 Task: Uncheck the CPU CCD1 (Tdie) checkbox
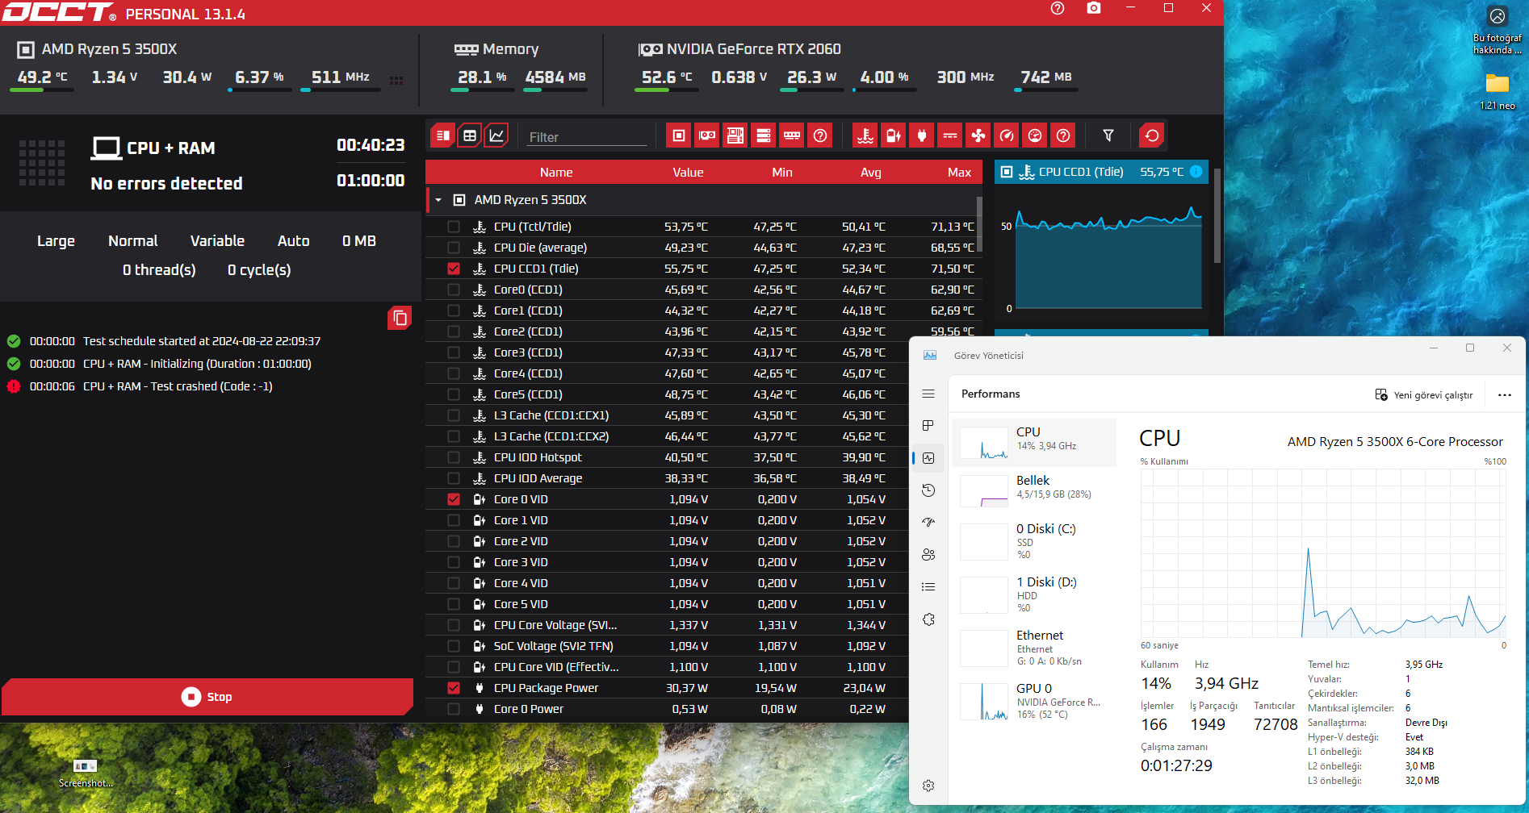click(x=454, y=269)
